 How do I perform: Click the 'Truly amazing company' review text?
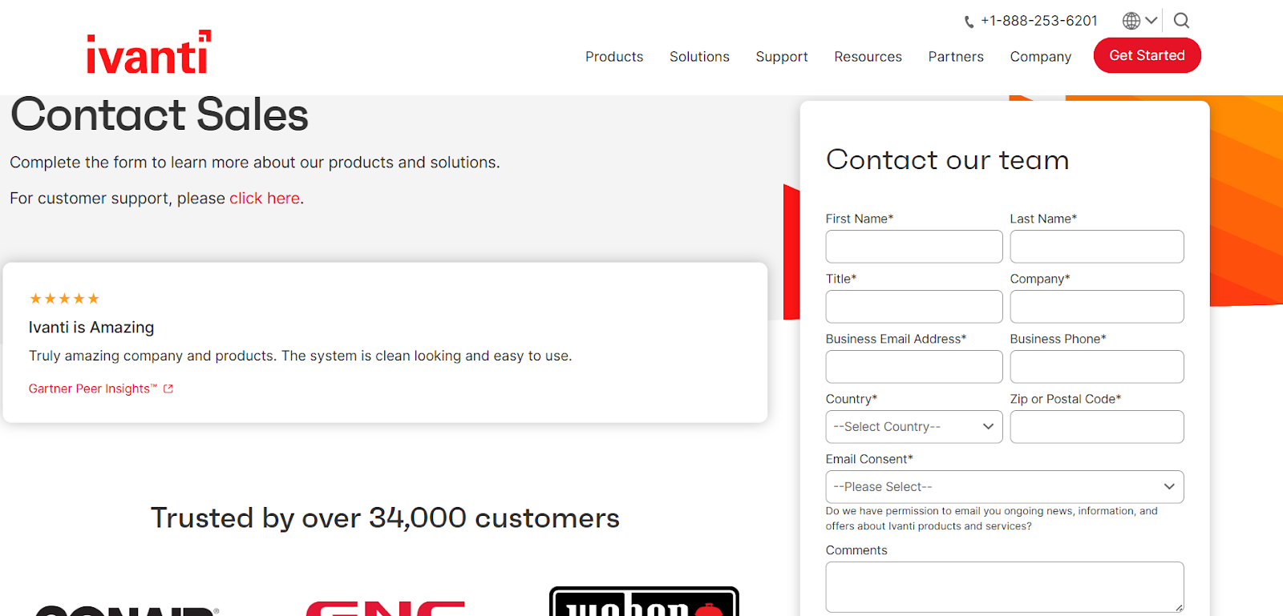click(301, 356)
